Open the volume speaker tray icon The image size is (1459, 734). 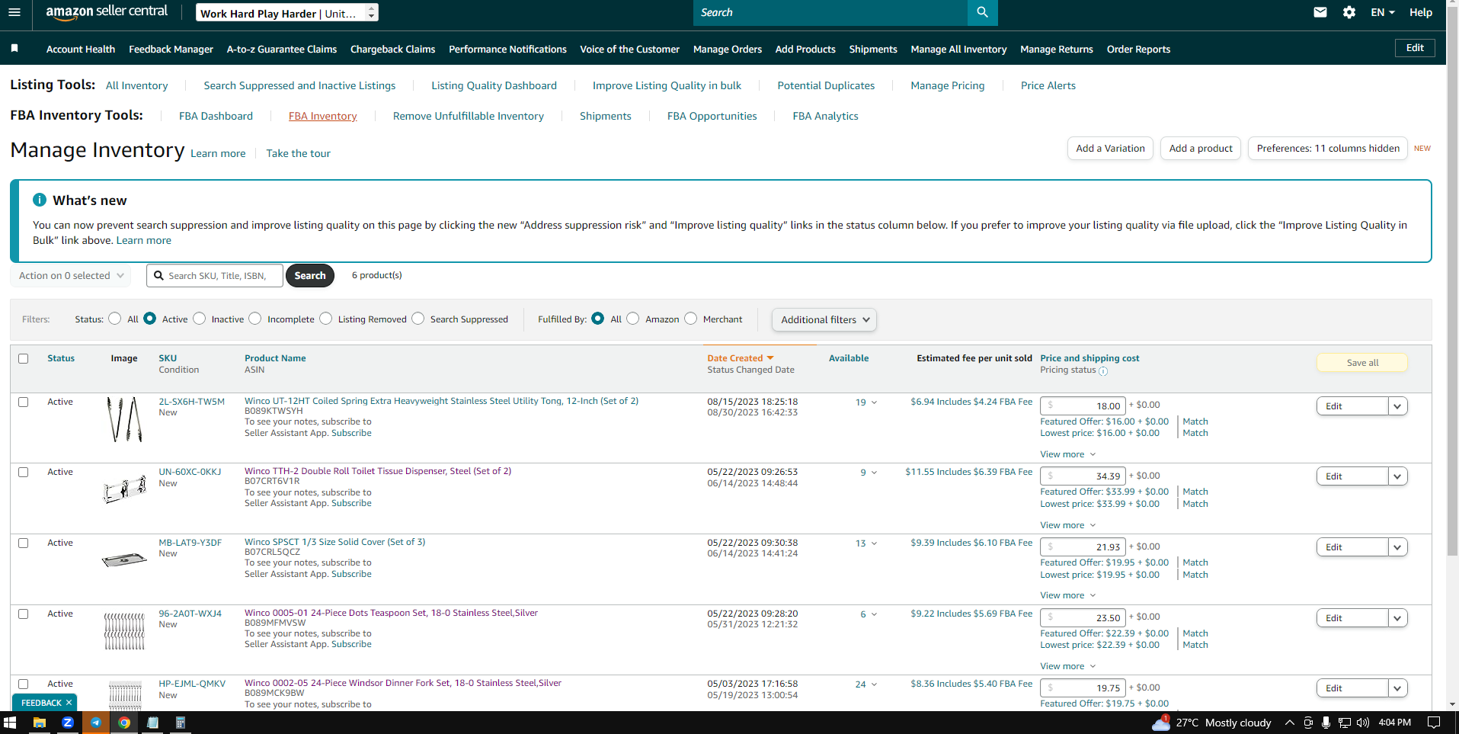(1363, 723)
